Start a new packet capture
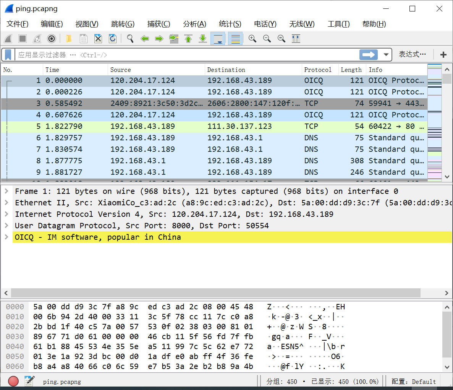The width and height of the screenshot is (453, 390). click(8, 38)
